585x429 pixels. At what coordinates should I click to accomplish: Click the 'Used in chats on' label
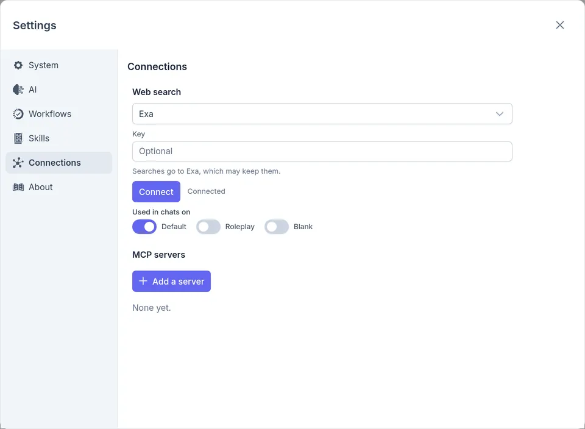point(161,212)
